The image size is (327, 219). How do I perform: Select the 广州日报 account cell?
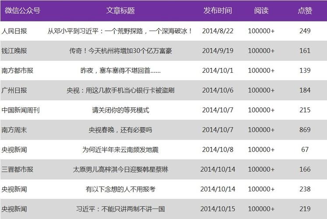(x=14, y=90)
